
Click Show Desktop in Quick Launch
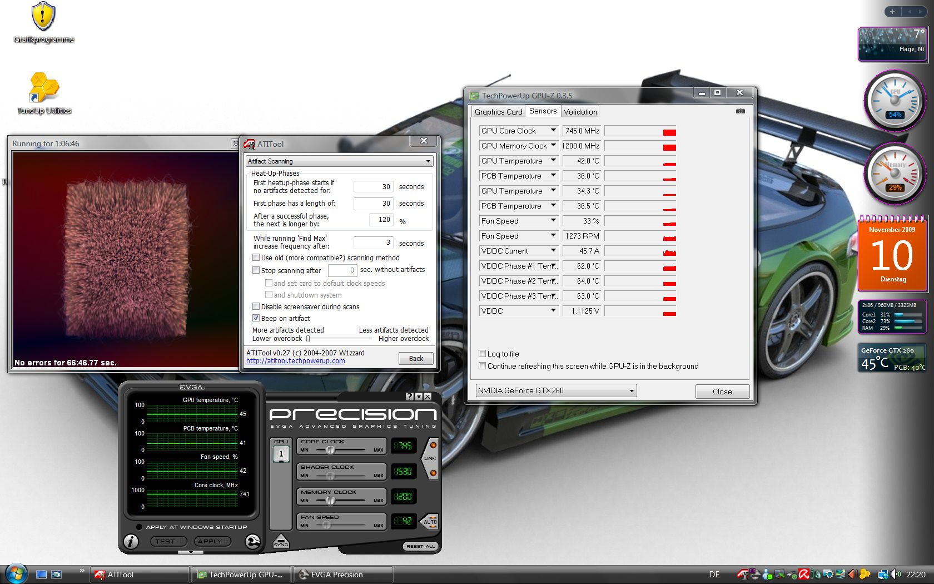[41, 575]
